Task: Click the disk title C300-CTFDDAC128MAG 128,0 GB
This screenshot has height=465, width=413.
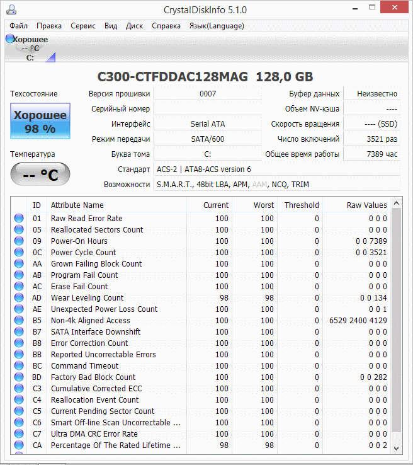Action: click(205, 77)
